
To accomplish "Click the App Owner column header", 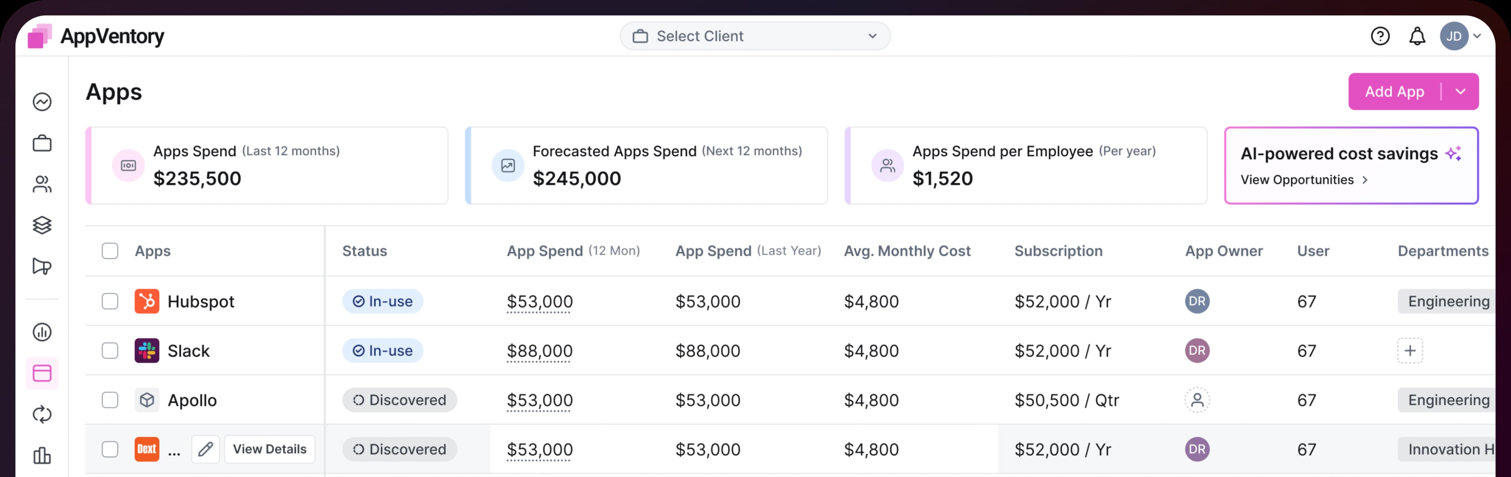I will 1224,251.
